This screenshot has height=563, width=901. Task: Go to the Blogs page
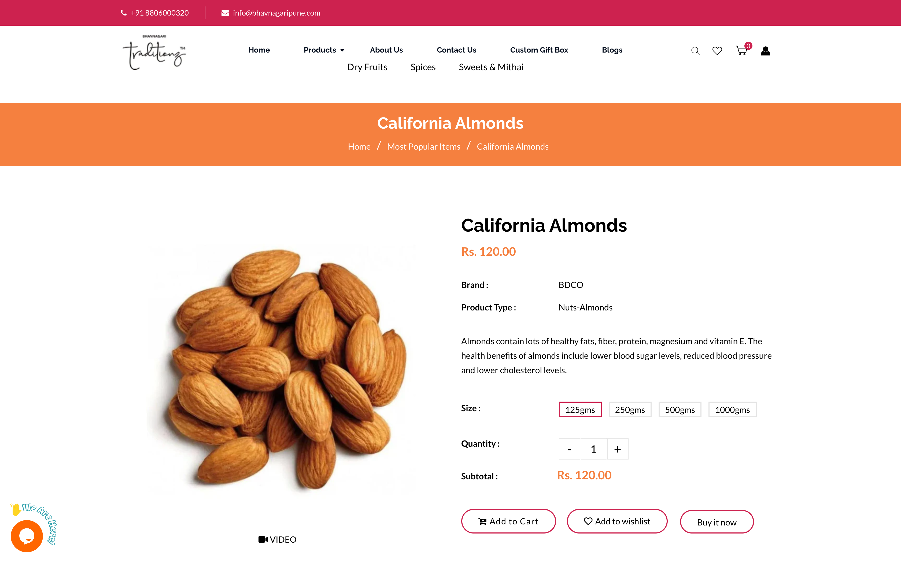click(612, 50)
